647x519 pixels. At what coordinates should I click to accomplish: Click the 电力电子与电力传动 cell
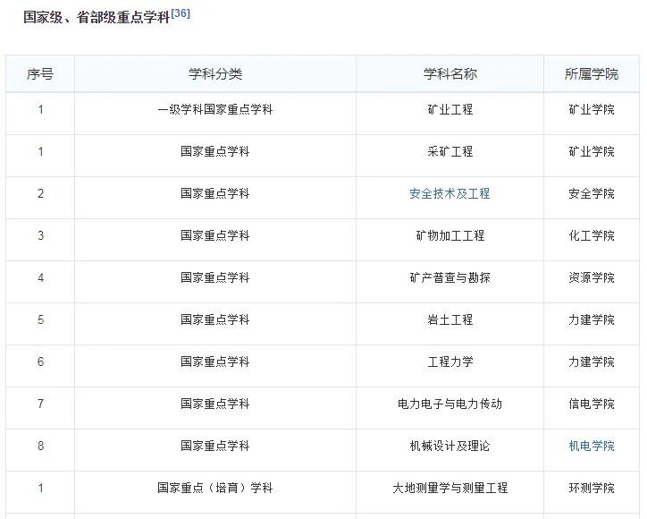tap(450, 404)
